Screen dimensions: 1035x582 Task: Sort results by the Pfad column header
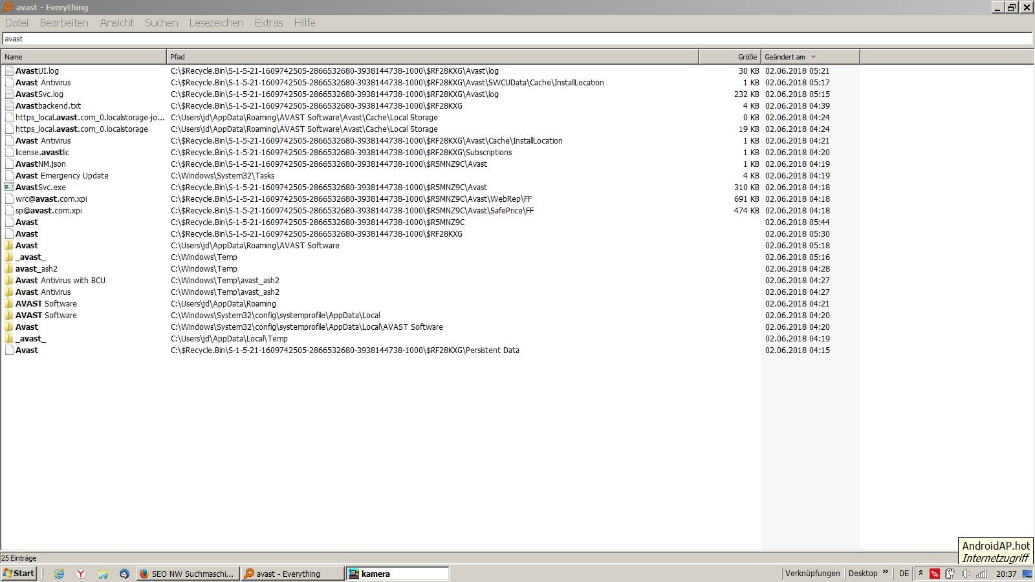pyautogui.click(x=432, y=57)
